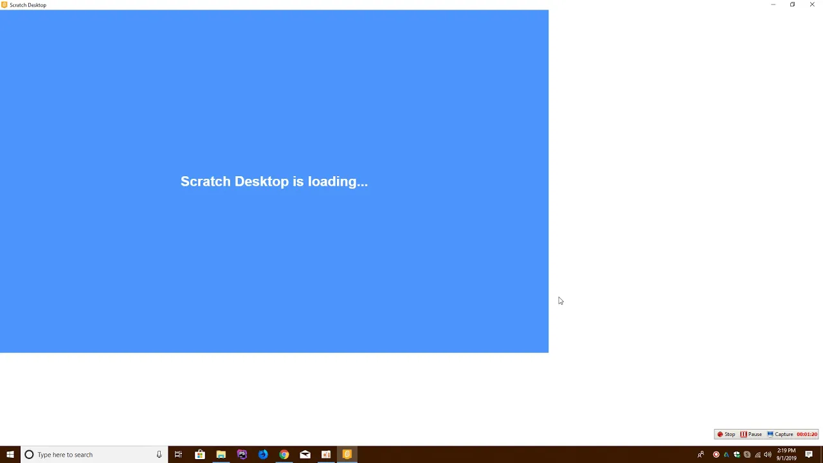
Task: Open the Autodesk tray icon
Action: [x=727, y=455]
